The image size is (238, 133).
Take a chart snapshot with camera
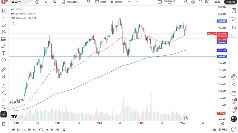coord(207,2)
